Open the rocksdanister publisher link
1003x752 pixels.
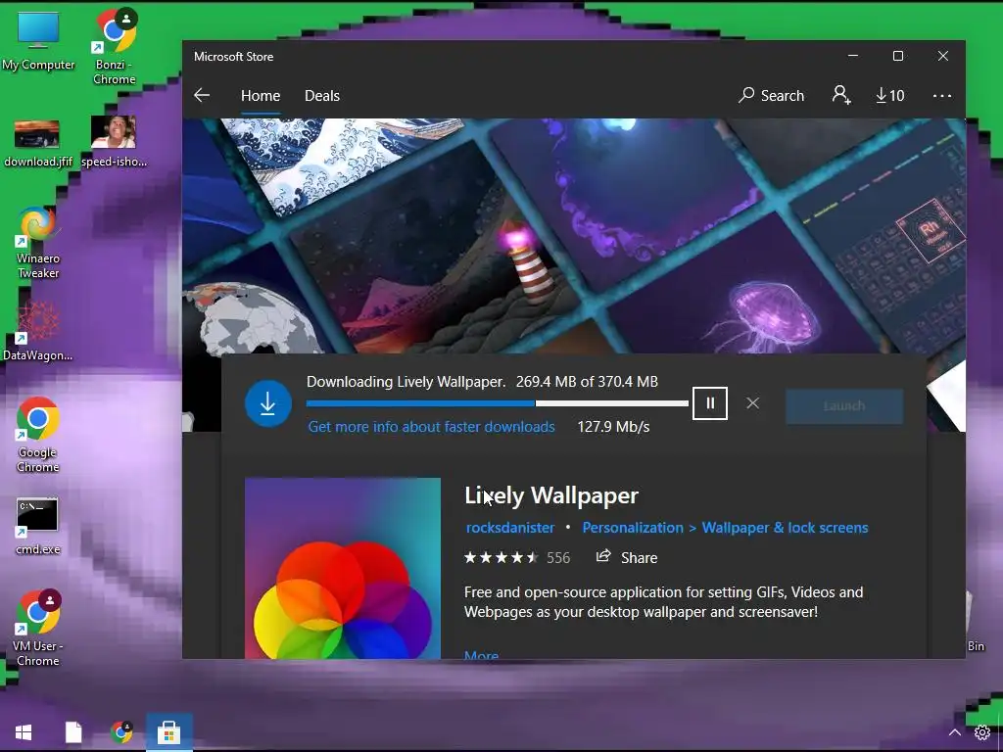(509, 528)
